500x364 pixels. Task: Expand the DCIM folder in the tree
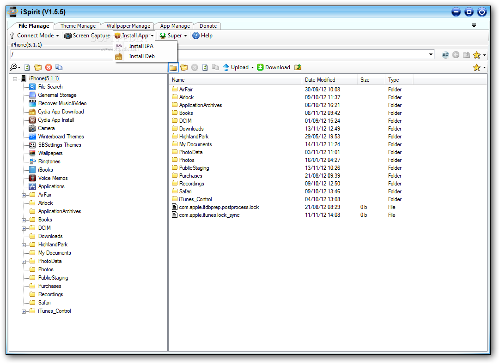24,228
